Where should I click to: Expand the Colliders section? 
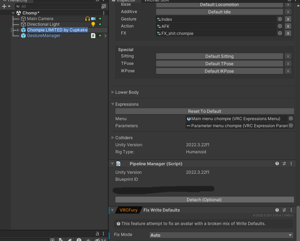[113, 138]
